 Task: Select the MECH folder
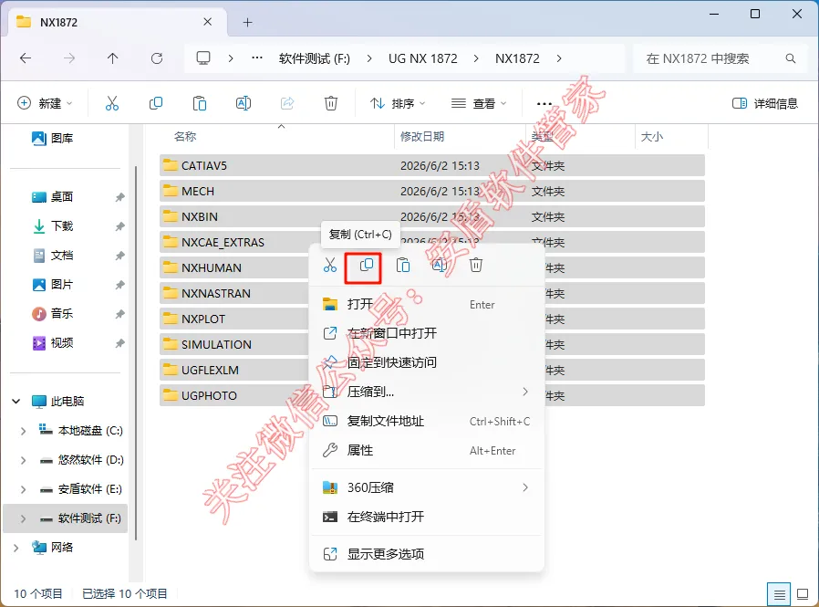point(432,192)
